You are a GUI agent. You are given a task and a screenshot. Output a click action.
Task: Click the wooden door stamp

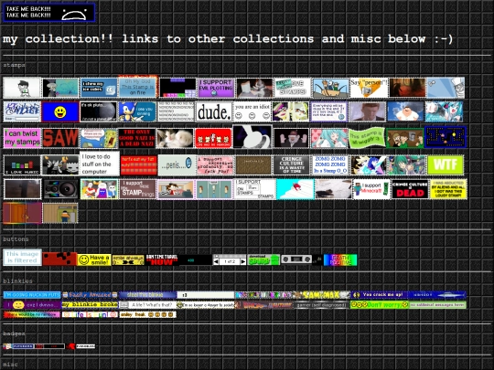coord(22,213)
